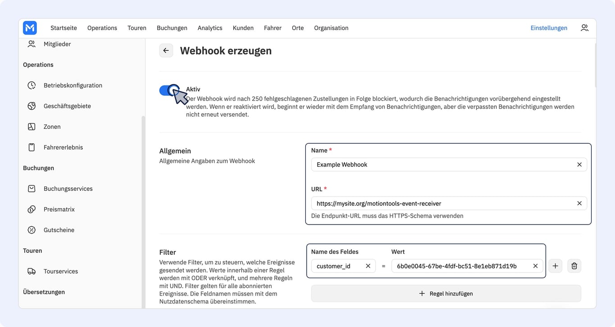Click the Buchungsservices bag icon
This screenshot has height=327, width=615.
click(x=32, y=189)
